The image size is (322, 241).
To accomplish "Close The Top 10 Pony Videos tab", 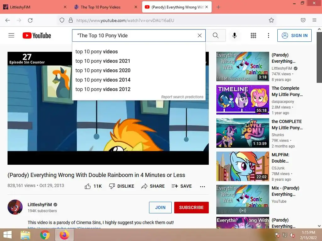I will pyautogui.click(x=136, y=7).
